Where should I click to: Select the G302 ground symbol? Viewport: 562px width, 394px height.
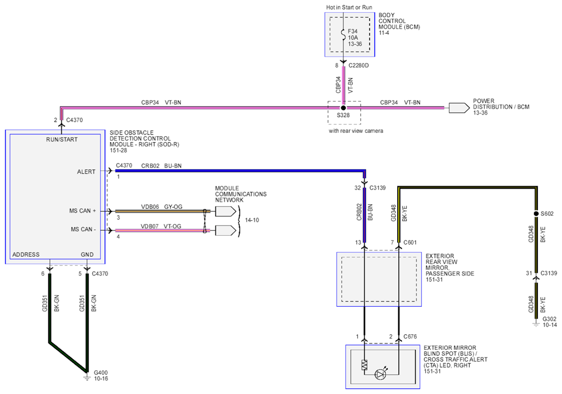click(x=536, y=324)
